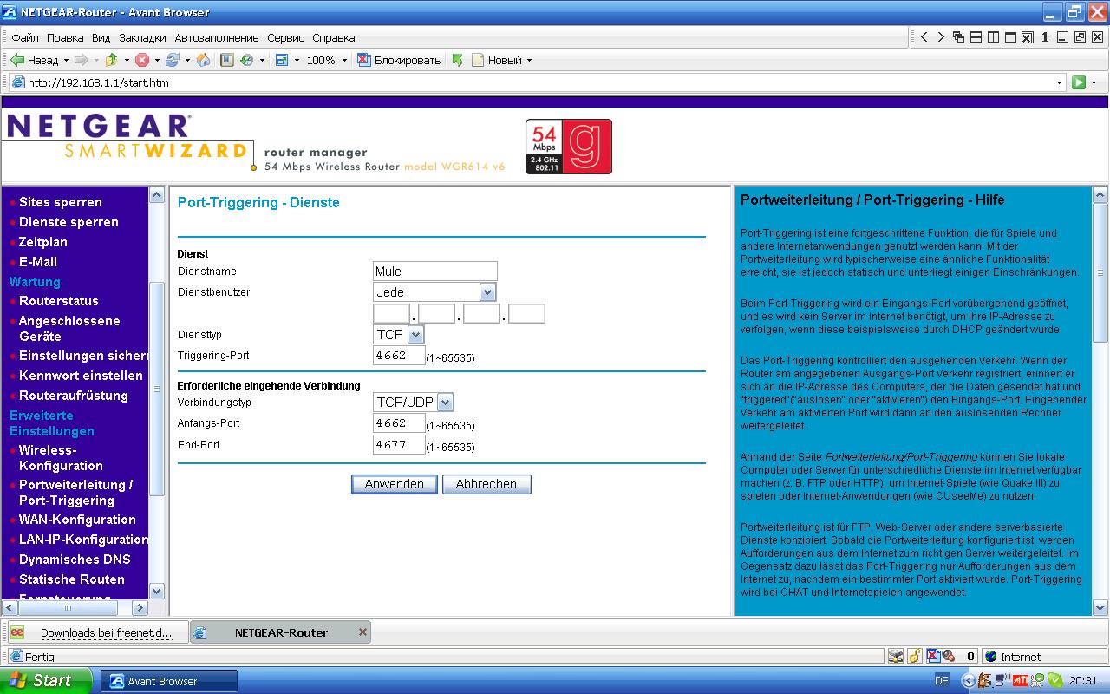Cascade windows icon in top-right toolbar
Viewport: 1110px width, 694px height.
coord(958,37)
